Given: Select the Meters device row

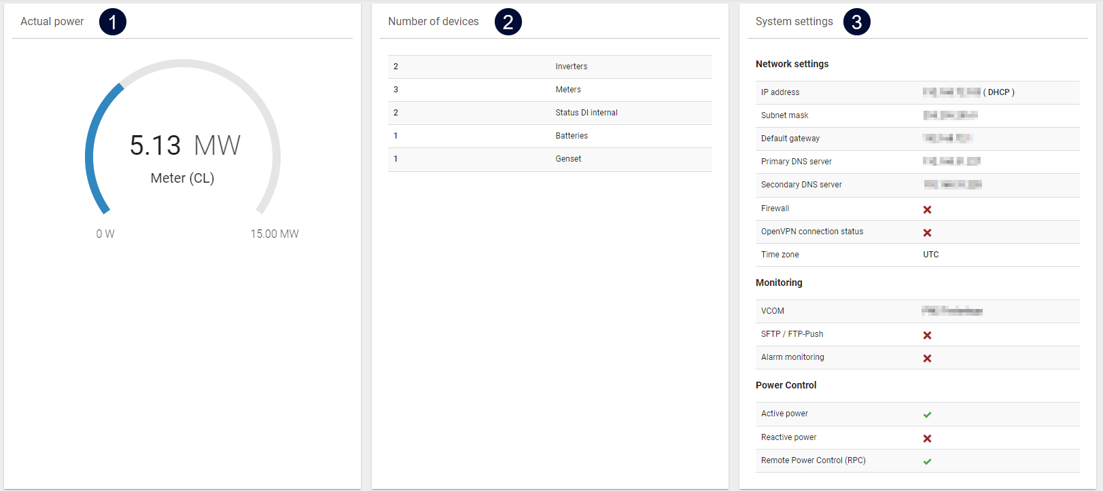Looking at the screenshot, I should point(550,90).
